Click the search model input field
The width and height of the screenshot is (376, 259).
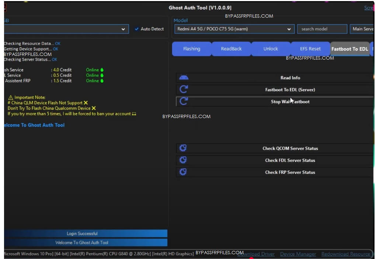pyautogui.click(x=322, y=29)
